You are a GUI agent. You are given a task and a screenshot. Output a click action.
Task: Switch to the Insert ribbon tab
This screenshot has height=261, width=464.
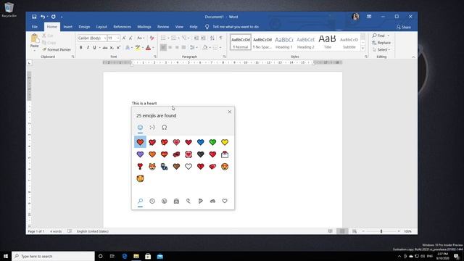tap(67, 27)
